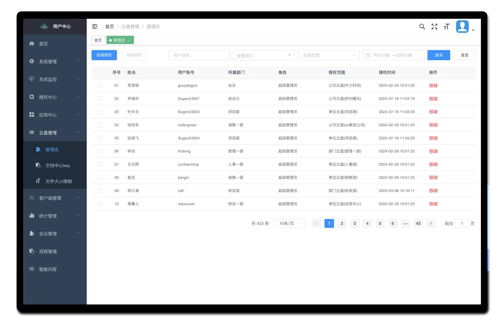Image resolution: width=504 pixels, height=323 pixels.
Task: Open font size setting icon
Action: (447, 27)
